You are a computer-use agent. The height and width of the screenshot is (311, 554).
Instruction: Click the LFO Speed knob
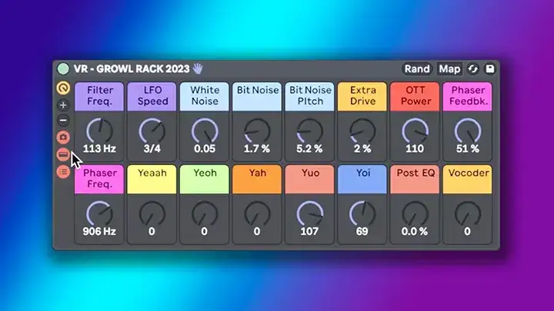point(152,131)
